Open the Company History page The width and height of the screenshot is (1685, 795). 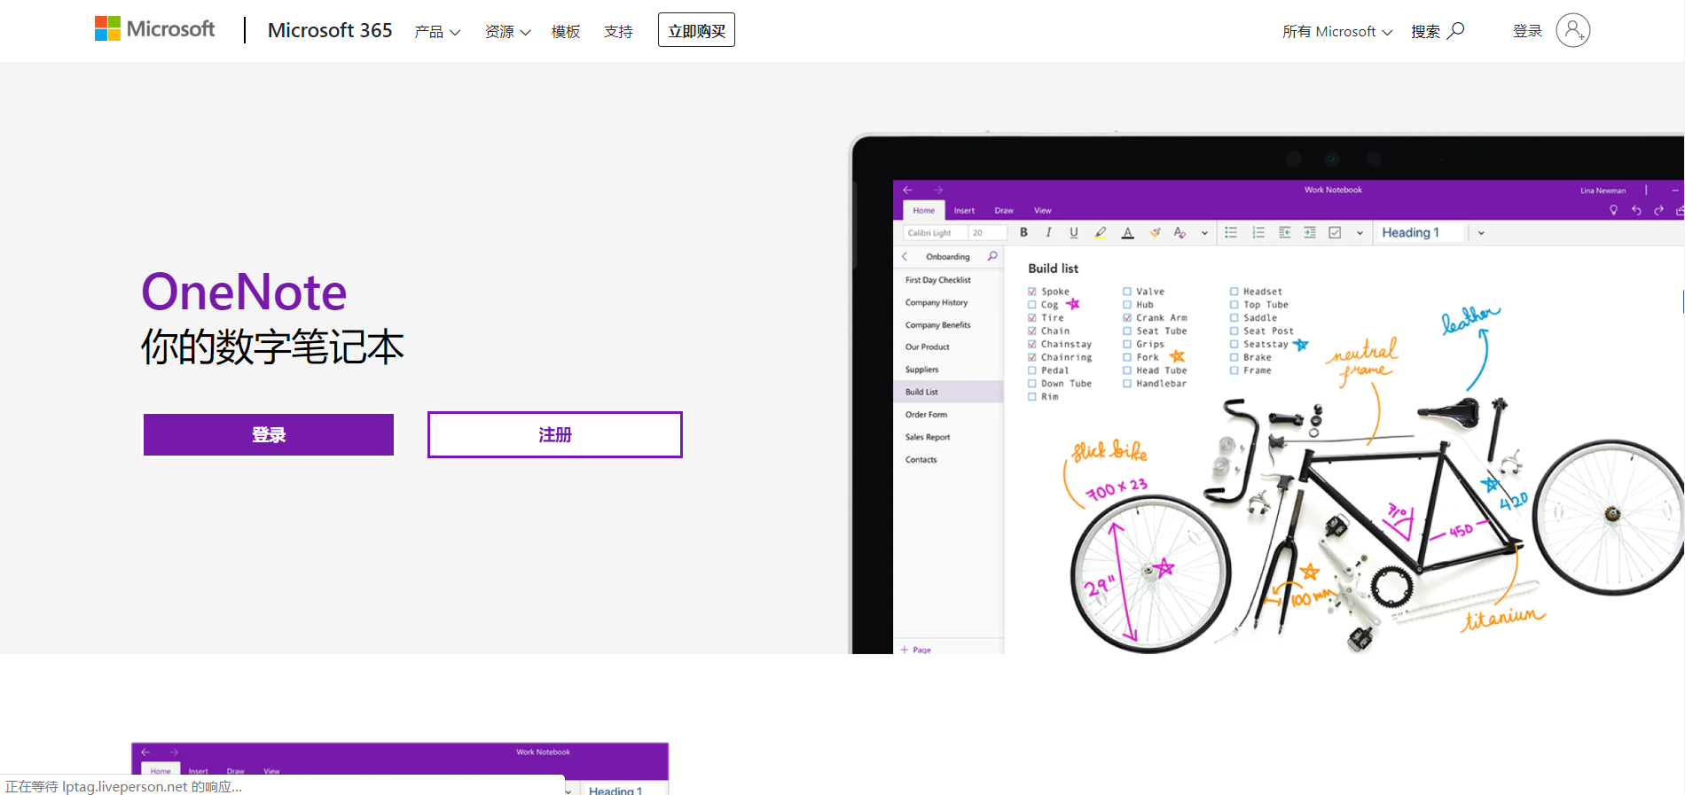click(937, 302)
